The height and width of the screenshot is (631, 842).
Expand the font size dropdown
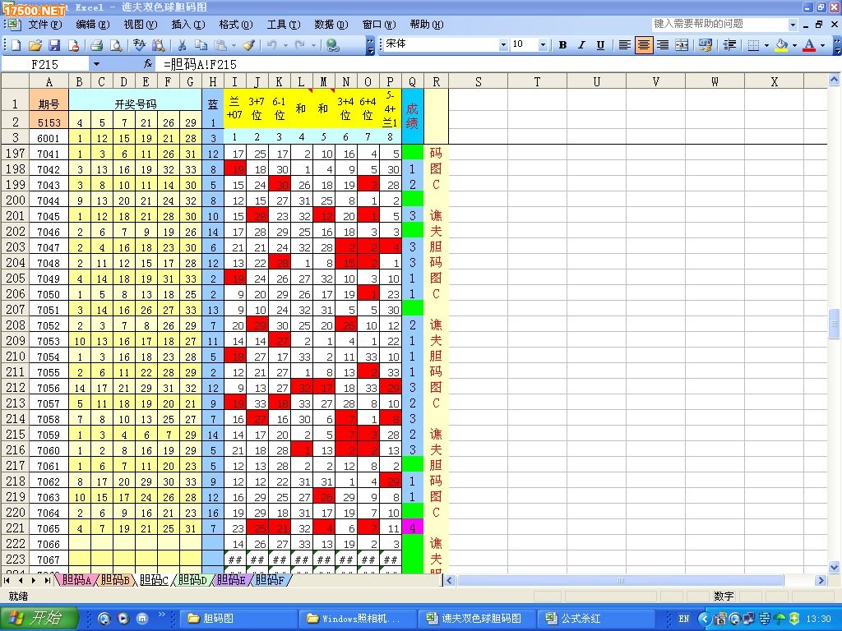pyautogui.click(x=543, y=45)
